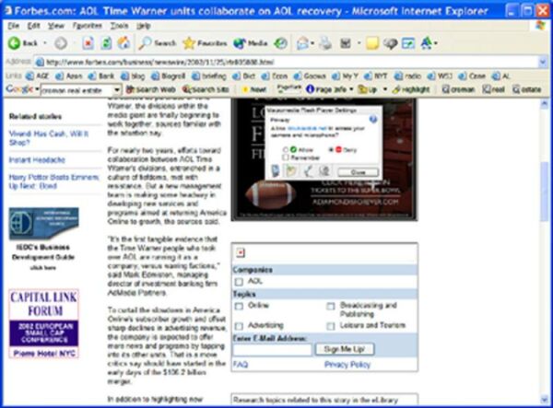Open the File menu
This screenshot has width=553, height=408.
[x=14, y=26]
